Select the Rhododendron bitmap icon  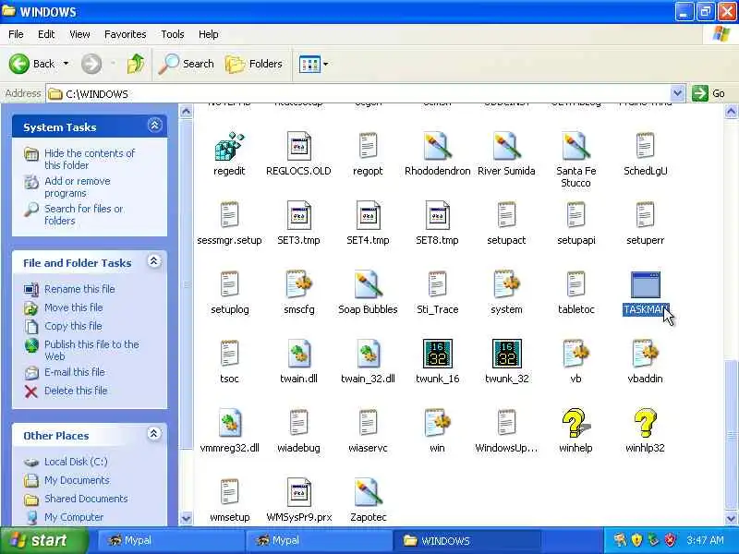[x=437, y=146]
